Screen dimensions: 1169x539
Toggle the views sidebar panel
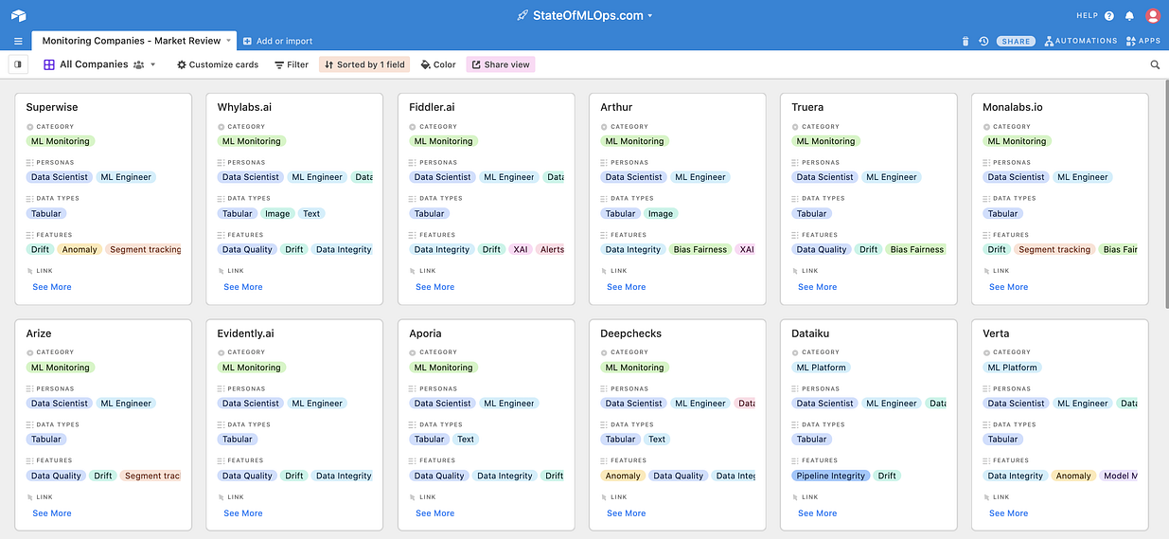pos(18,64)
